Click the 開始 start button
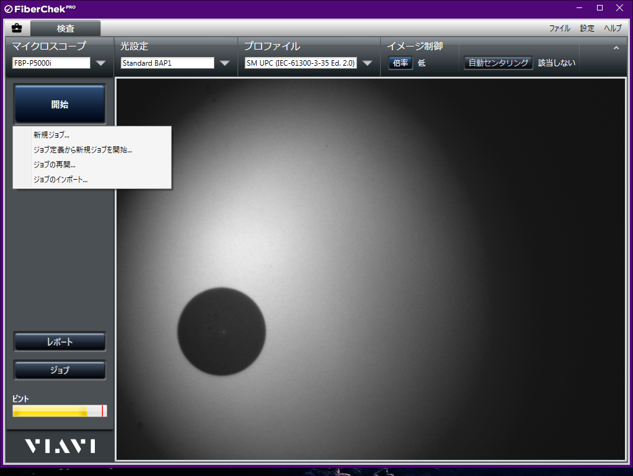 (x=60, y=104)
